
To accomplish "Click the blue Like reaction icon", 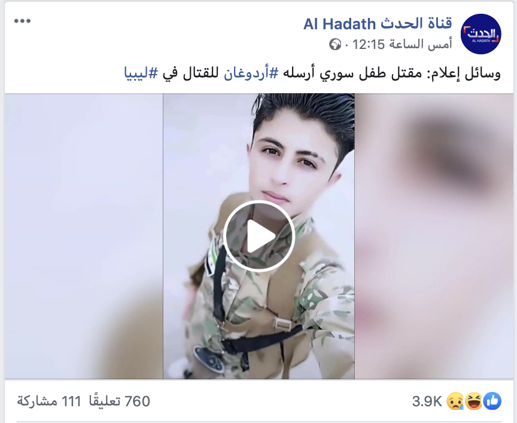I will click(x=492, y=401).
